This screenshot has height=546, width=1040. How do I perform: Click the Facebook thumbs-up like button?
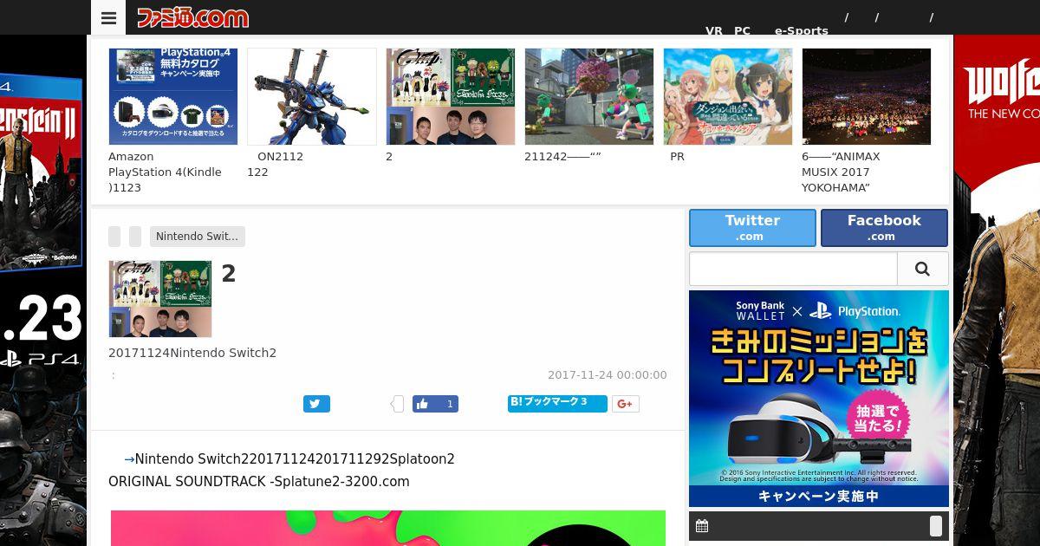click(435, 404)
